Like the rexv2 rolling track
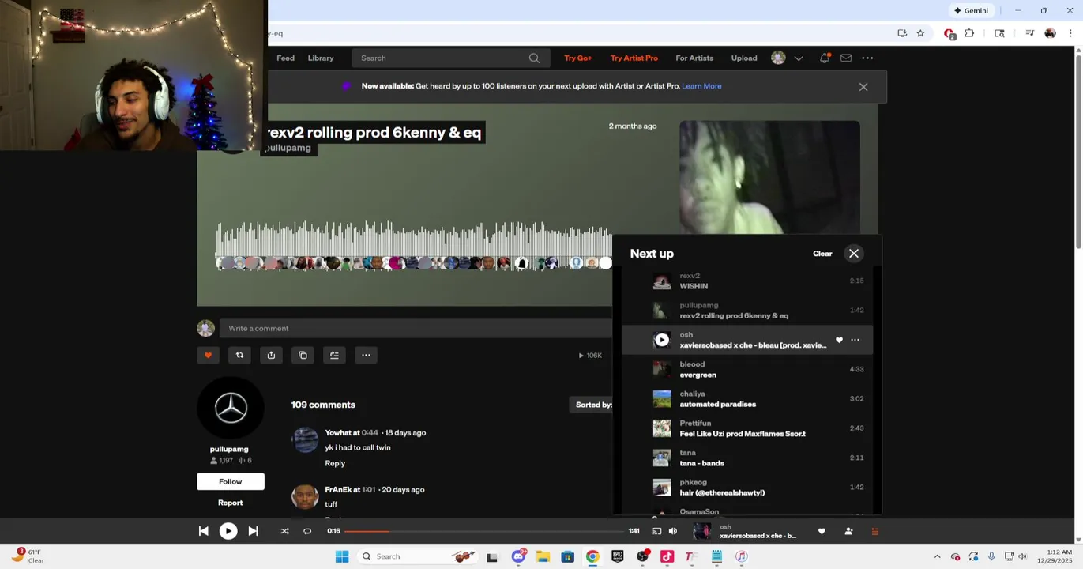The height and width of the screenshot is (569, 1083). tap(208, 355)
